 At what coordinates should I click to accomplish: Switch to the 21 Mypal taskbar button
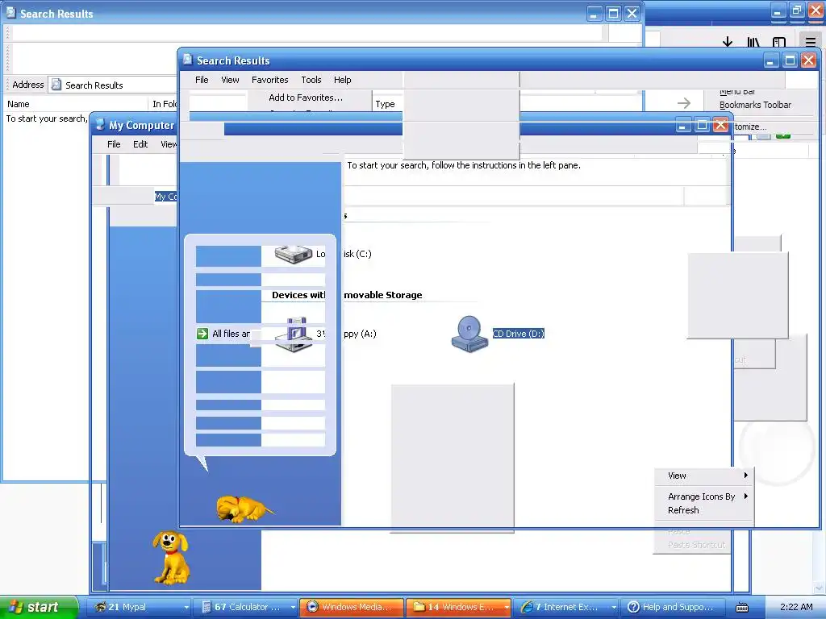139,608
